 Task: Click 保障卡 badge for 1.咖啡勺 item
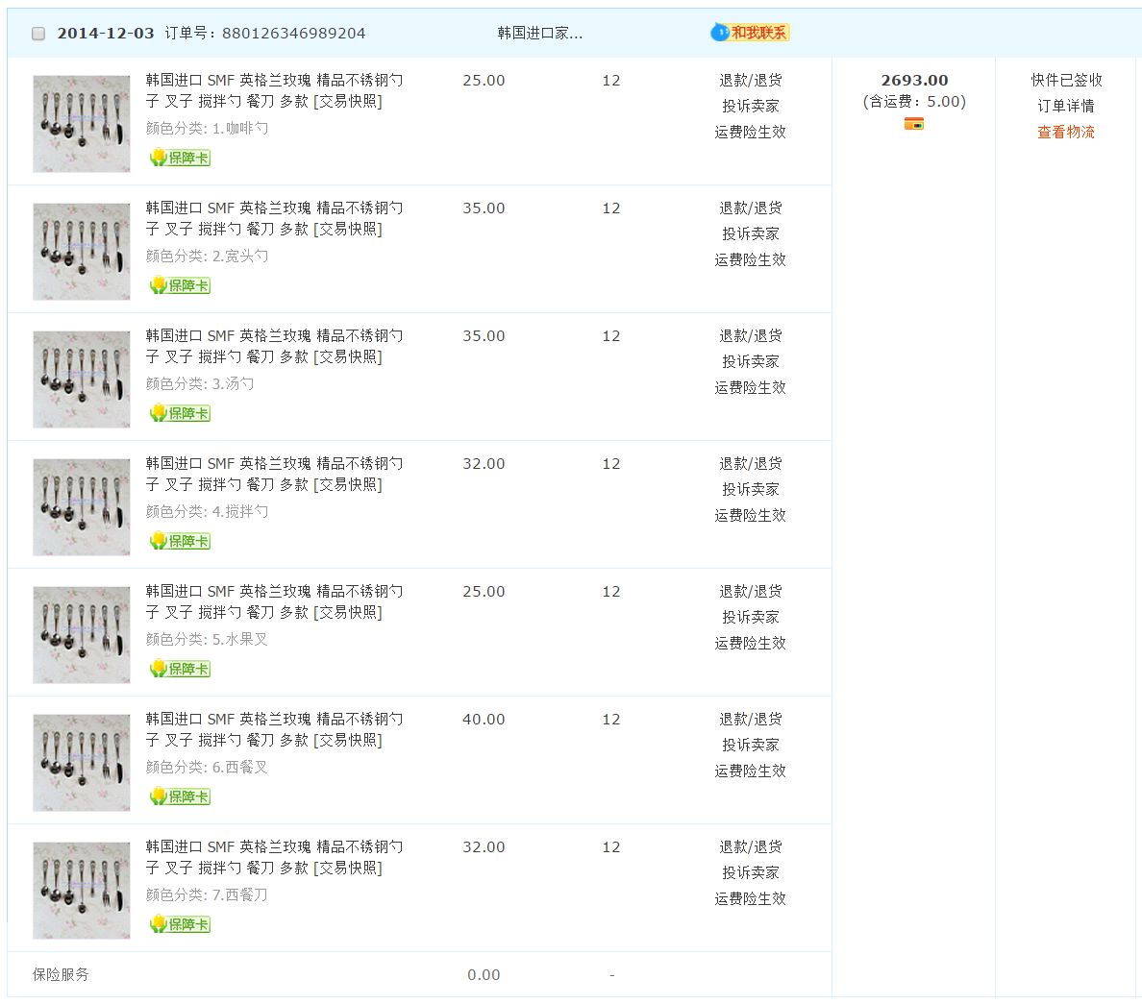coord(180,158)
